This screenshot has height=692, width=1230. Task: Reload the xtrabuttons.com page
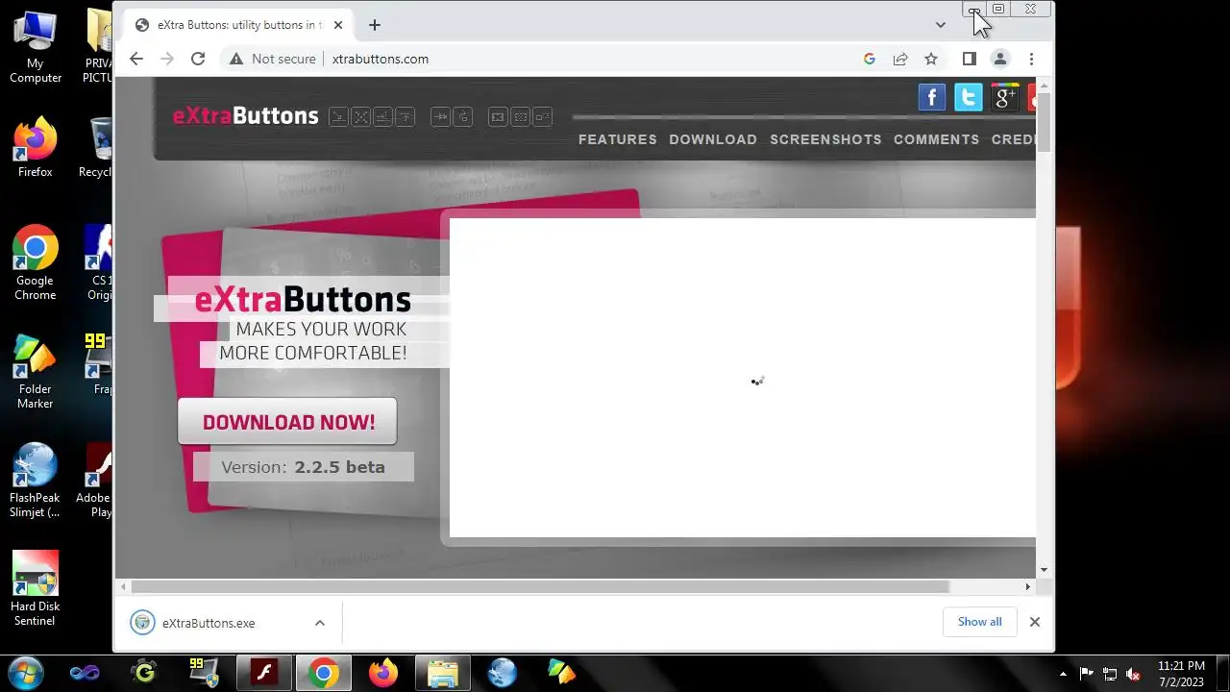198,59
